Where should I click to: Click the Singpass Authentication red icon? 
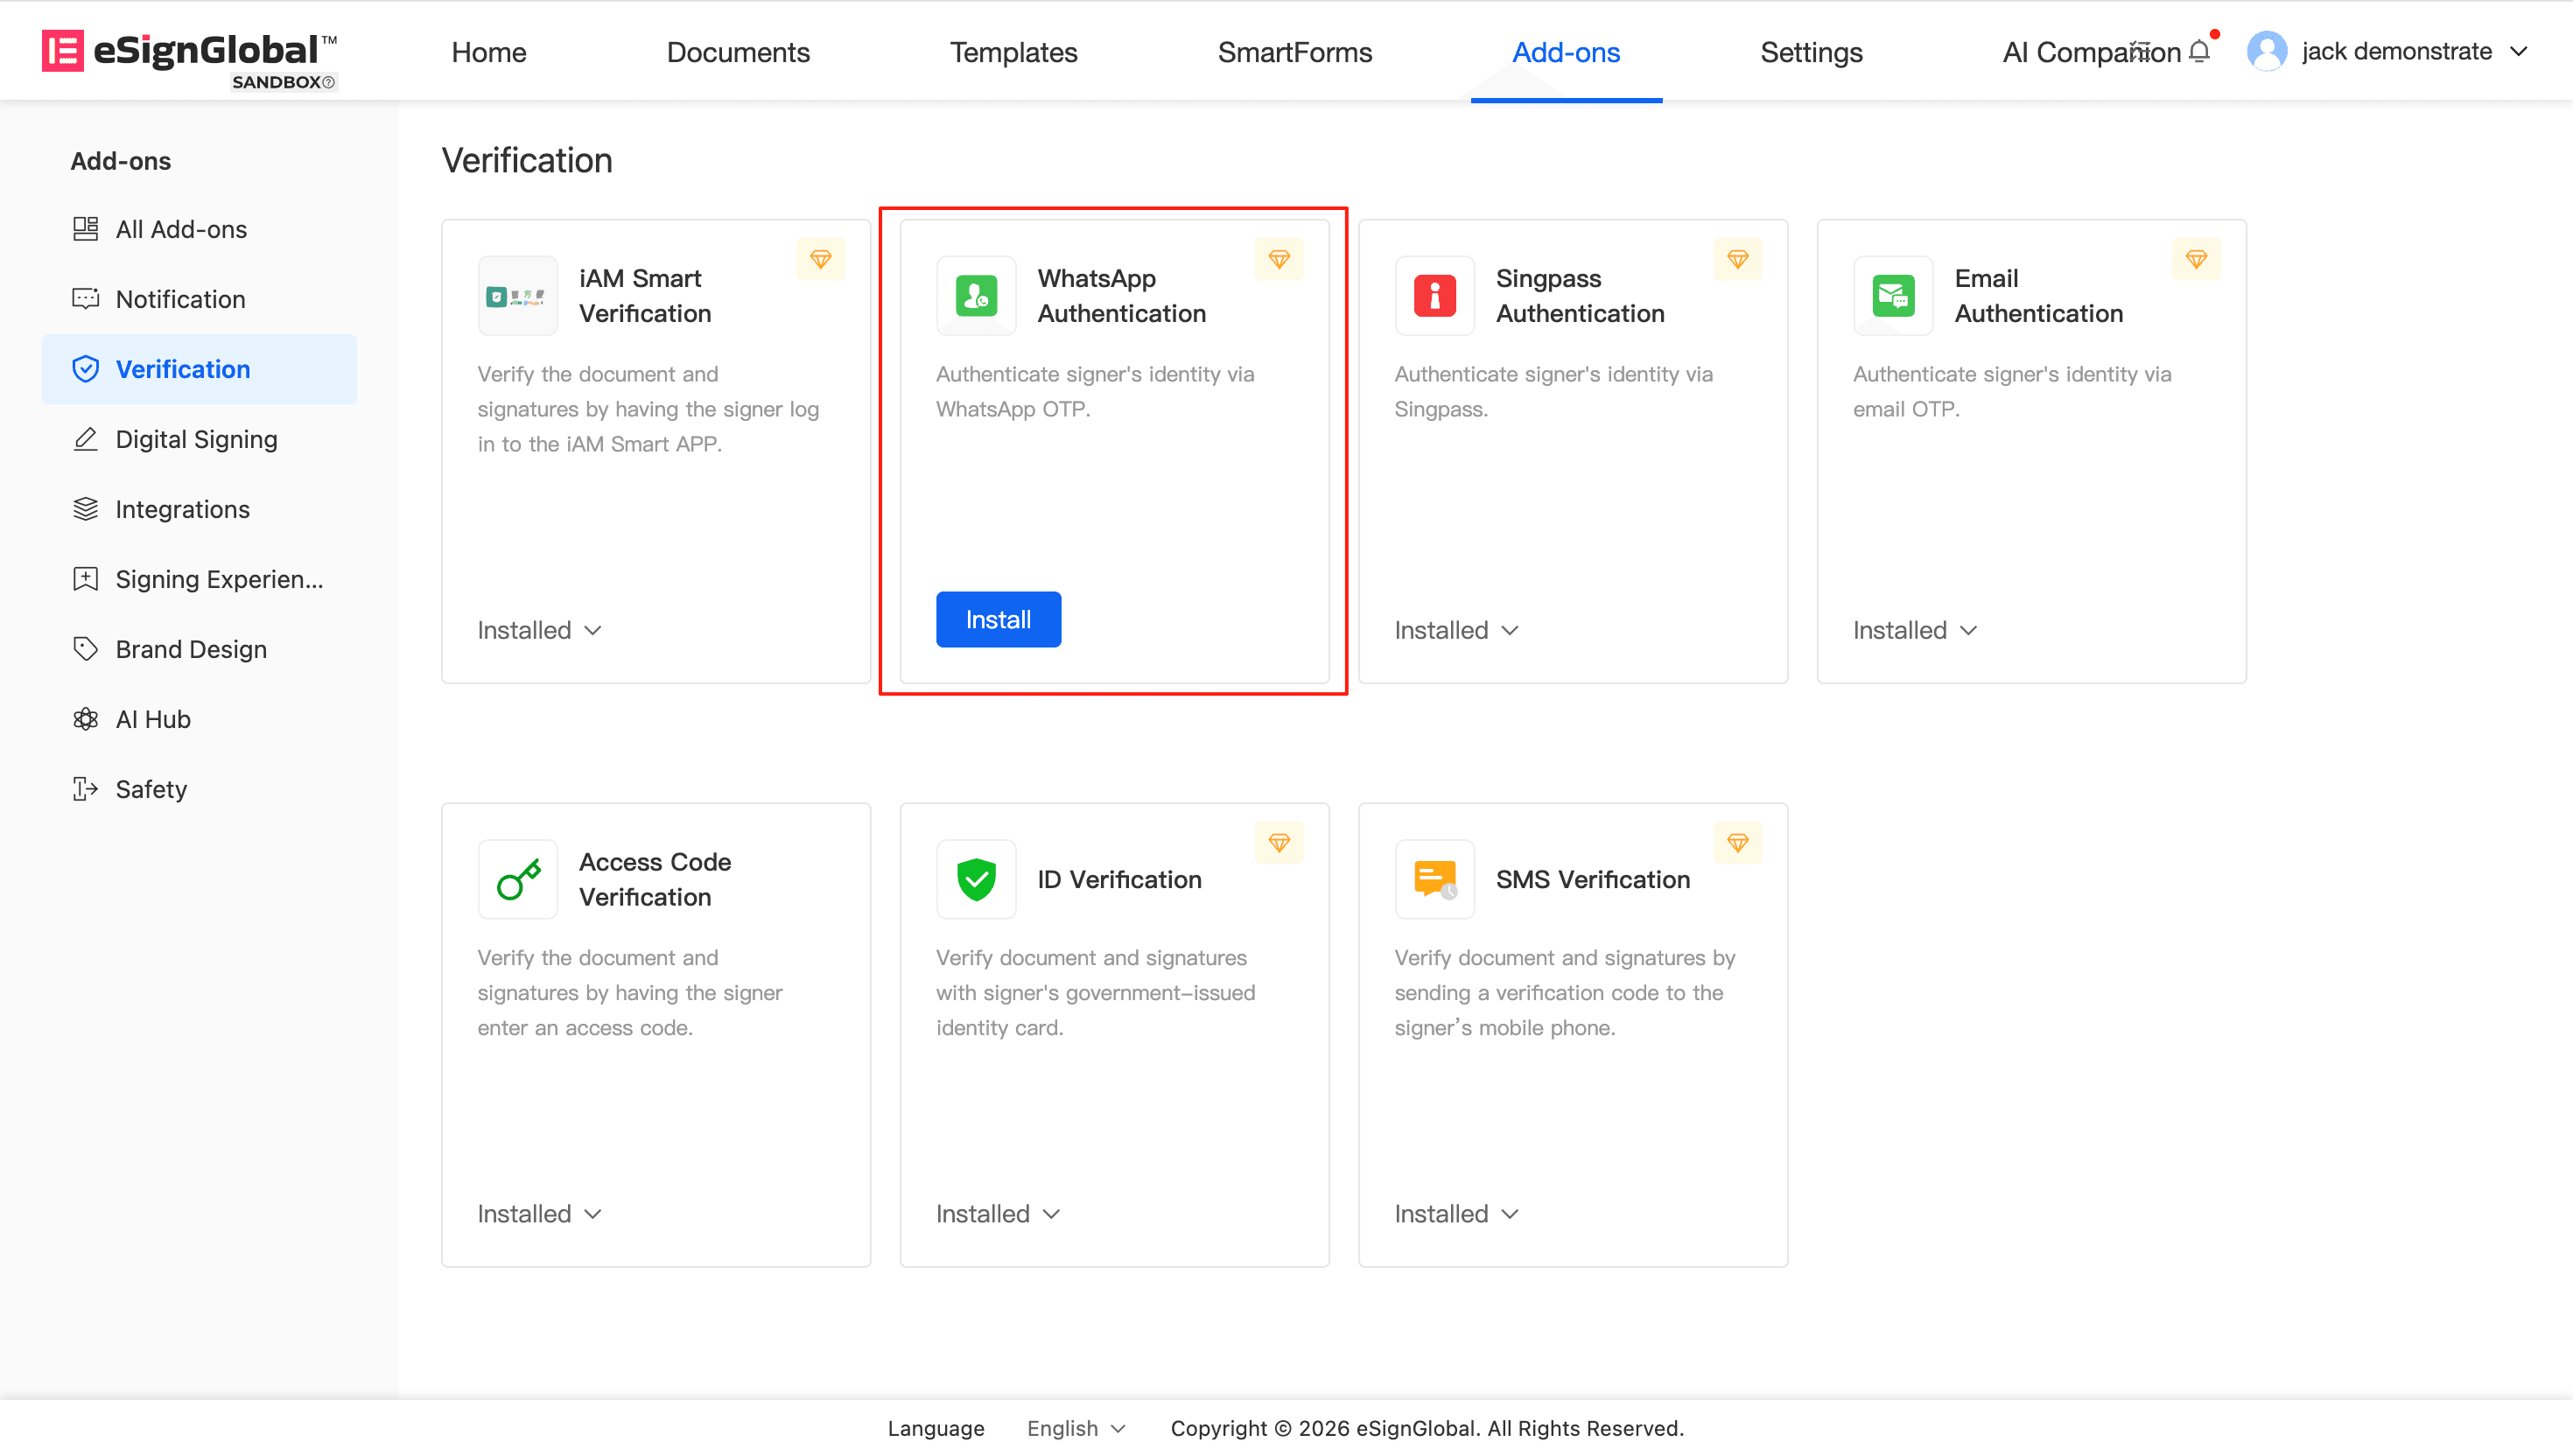(x=1434, y=296)
